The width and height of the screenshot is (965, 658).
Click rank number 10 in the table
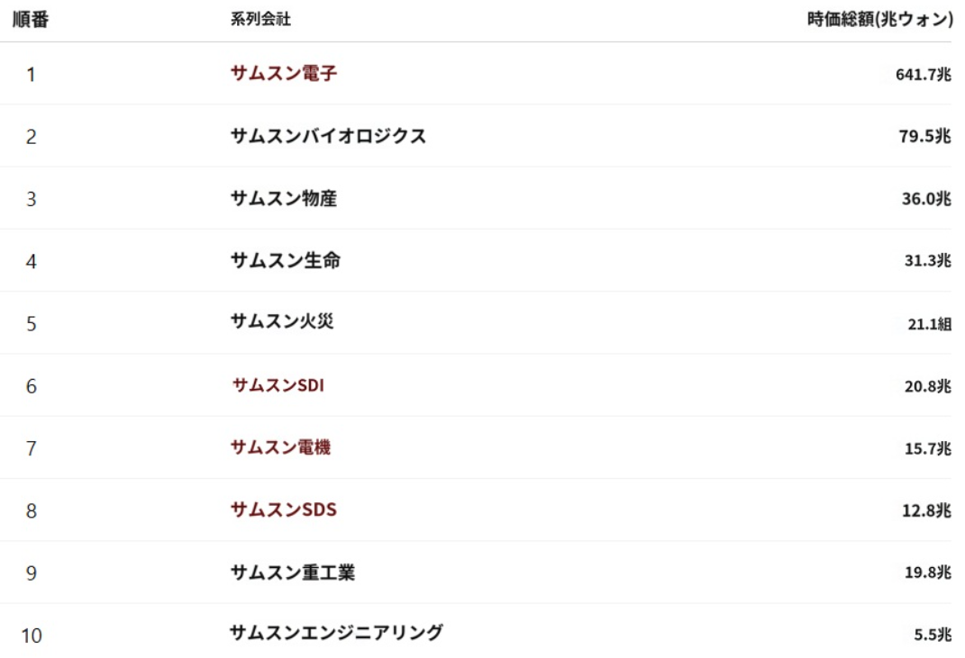click(32, 636)
